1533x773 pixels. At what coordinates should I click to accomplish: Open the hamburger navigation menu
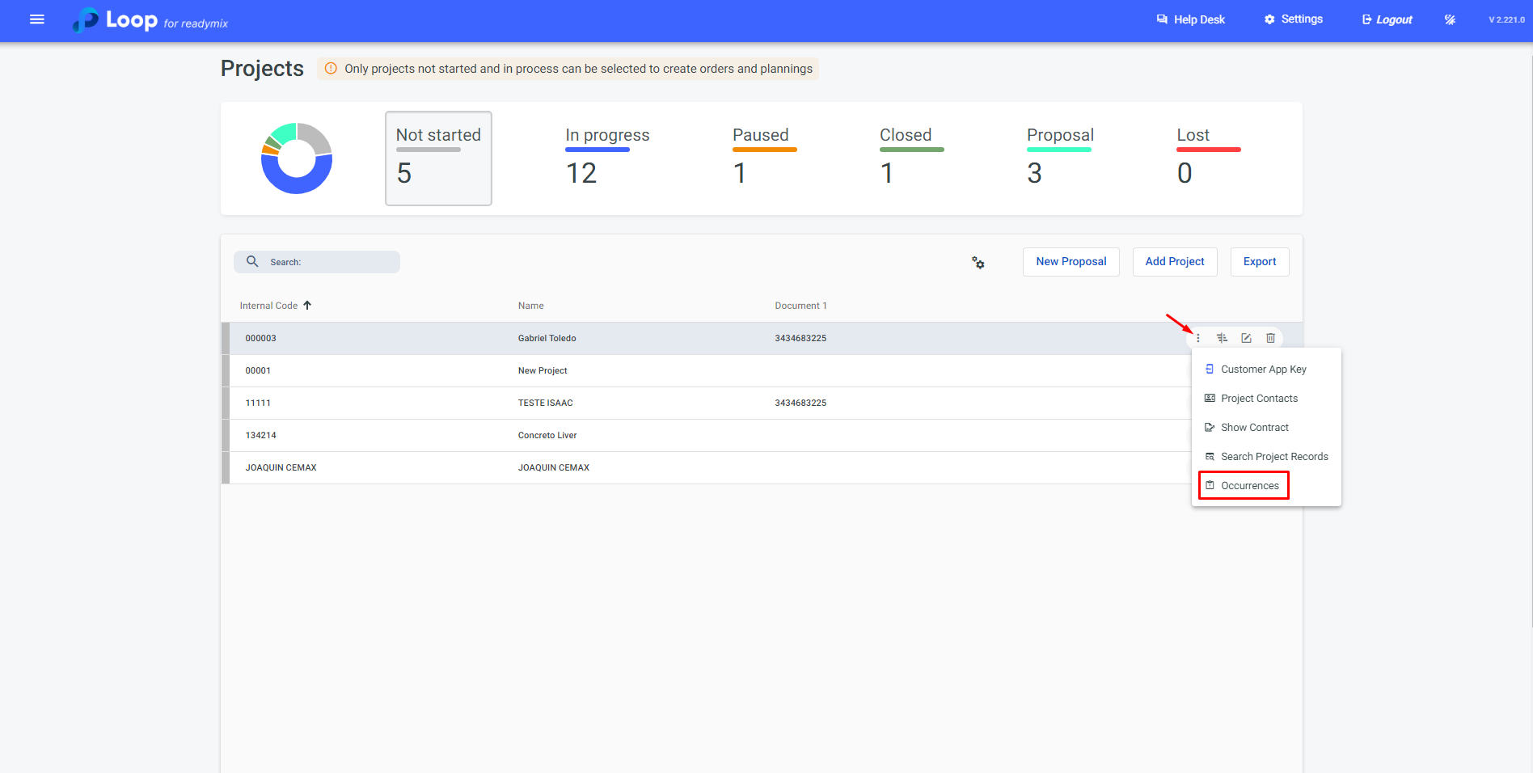point(37,19)
